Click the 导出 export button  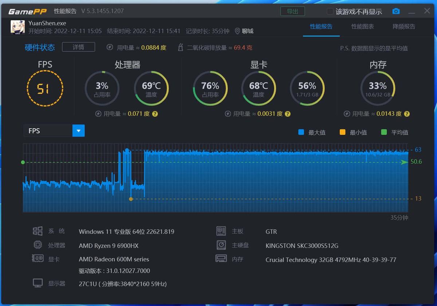coord(292,11)
